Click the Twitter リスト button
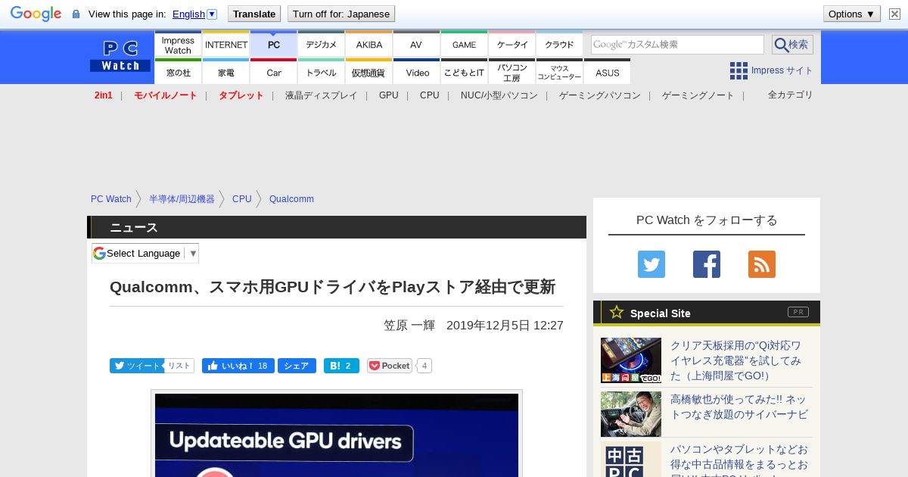 179,366
